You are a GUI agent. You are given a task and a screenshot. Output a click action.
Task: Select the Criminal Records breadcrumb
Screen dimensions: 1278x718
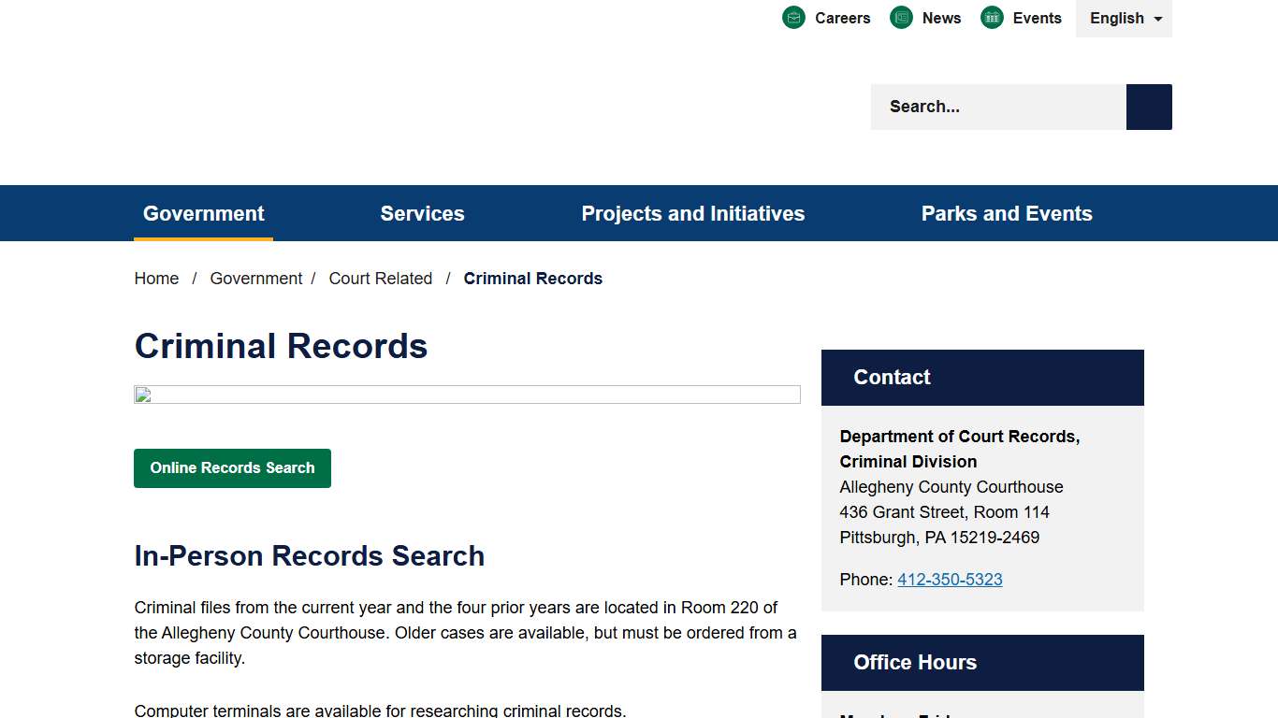pos(532,278)
